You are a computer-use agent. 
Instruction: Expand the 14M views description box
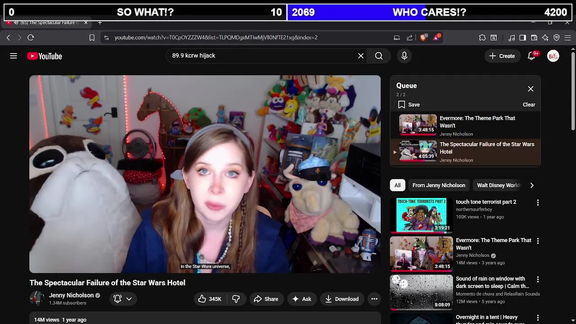[205, 319]
